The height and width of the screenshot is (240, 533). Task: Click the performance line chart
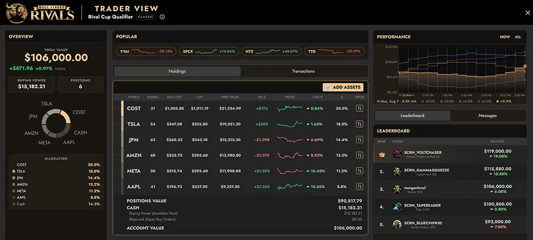461,68
